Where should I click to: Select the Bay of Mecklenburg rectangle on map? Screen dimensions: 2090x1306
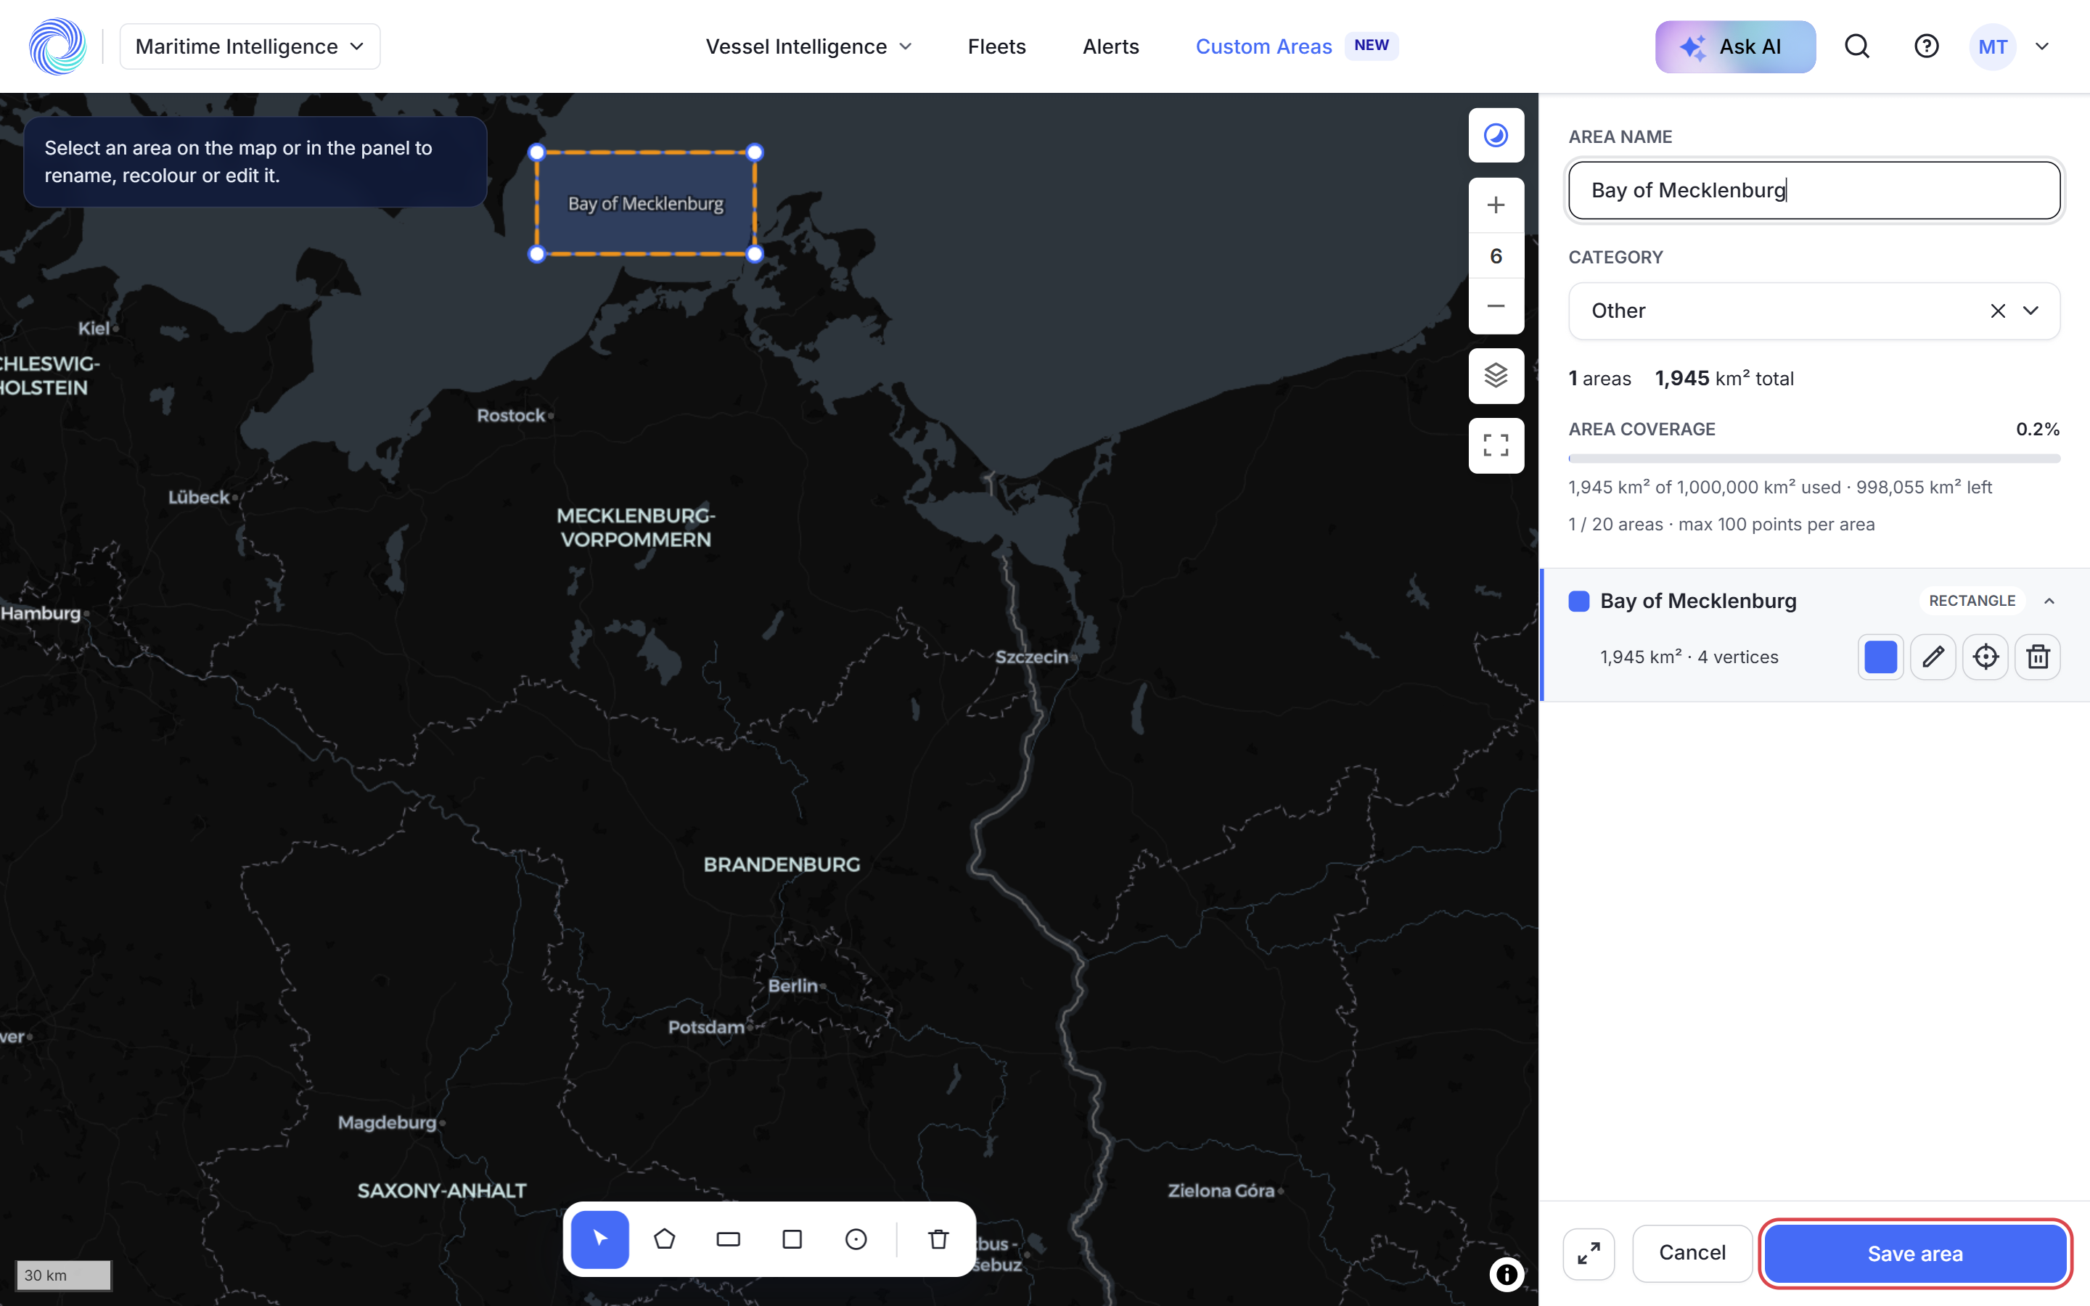645,203
